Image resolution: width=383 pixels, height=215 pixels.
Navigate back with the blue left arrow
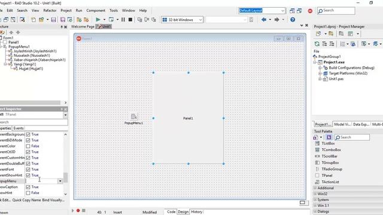264,20
